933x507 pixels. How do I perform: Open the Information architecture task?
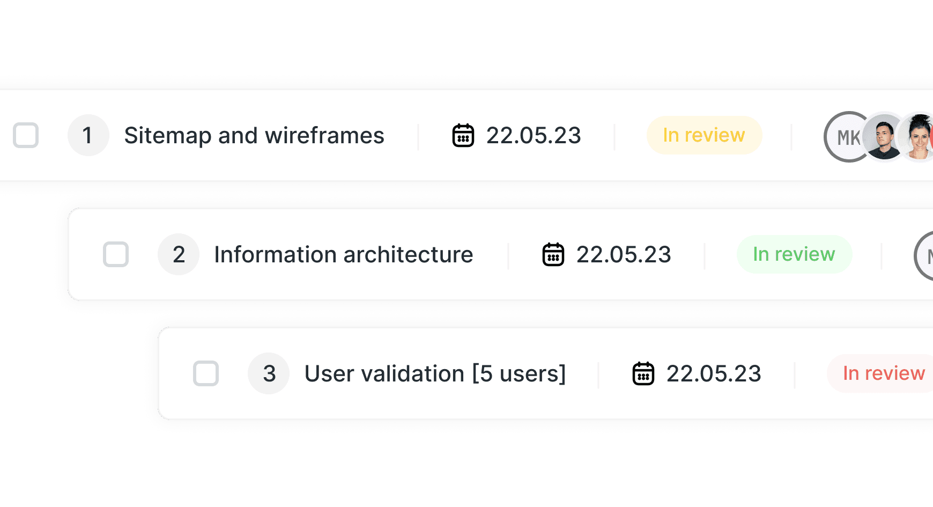point(344,255)
